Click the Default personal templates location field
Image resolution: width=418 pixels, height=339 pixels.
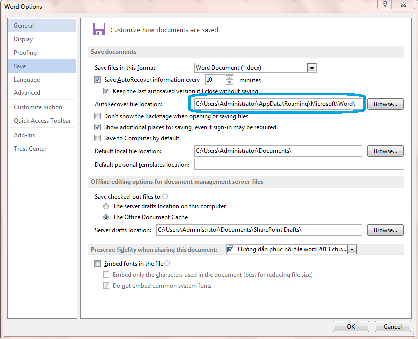click(x=299, y=165)
